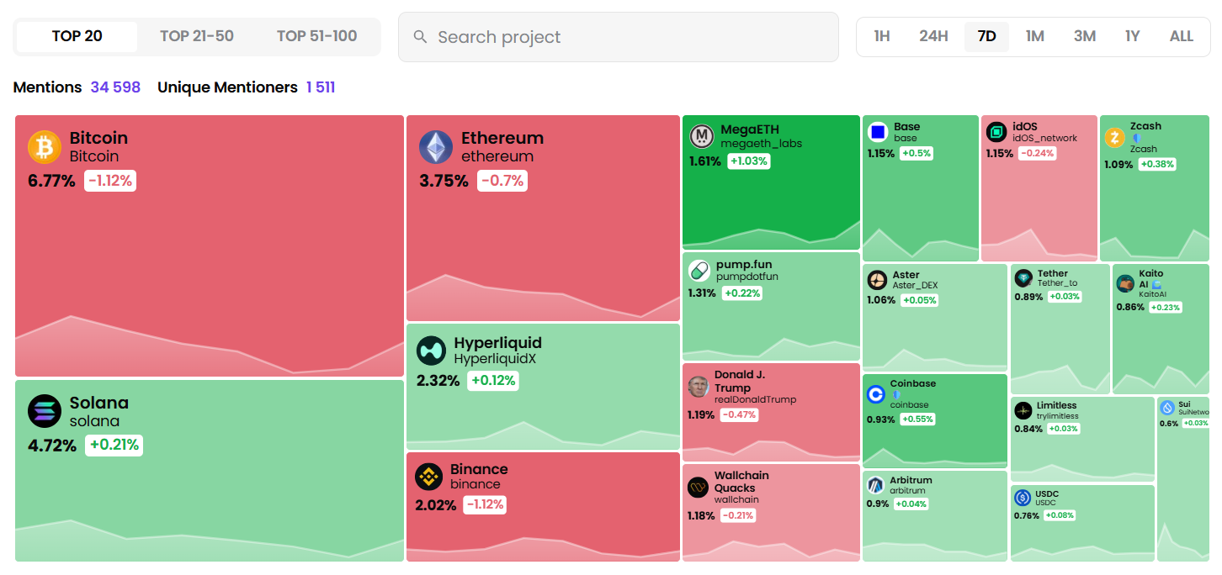Click Base +0.5% change badge
Screen dimensions: 1222x575
[916, 154]
